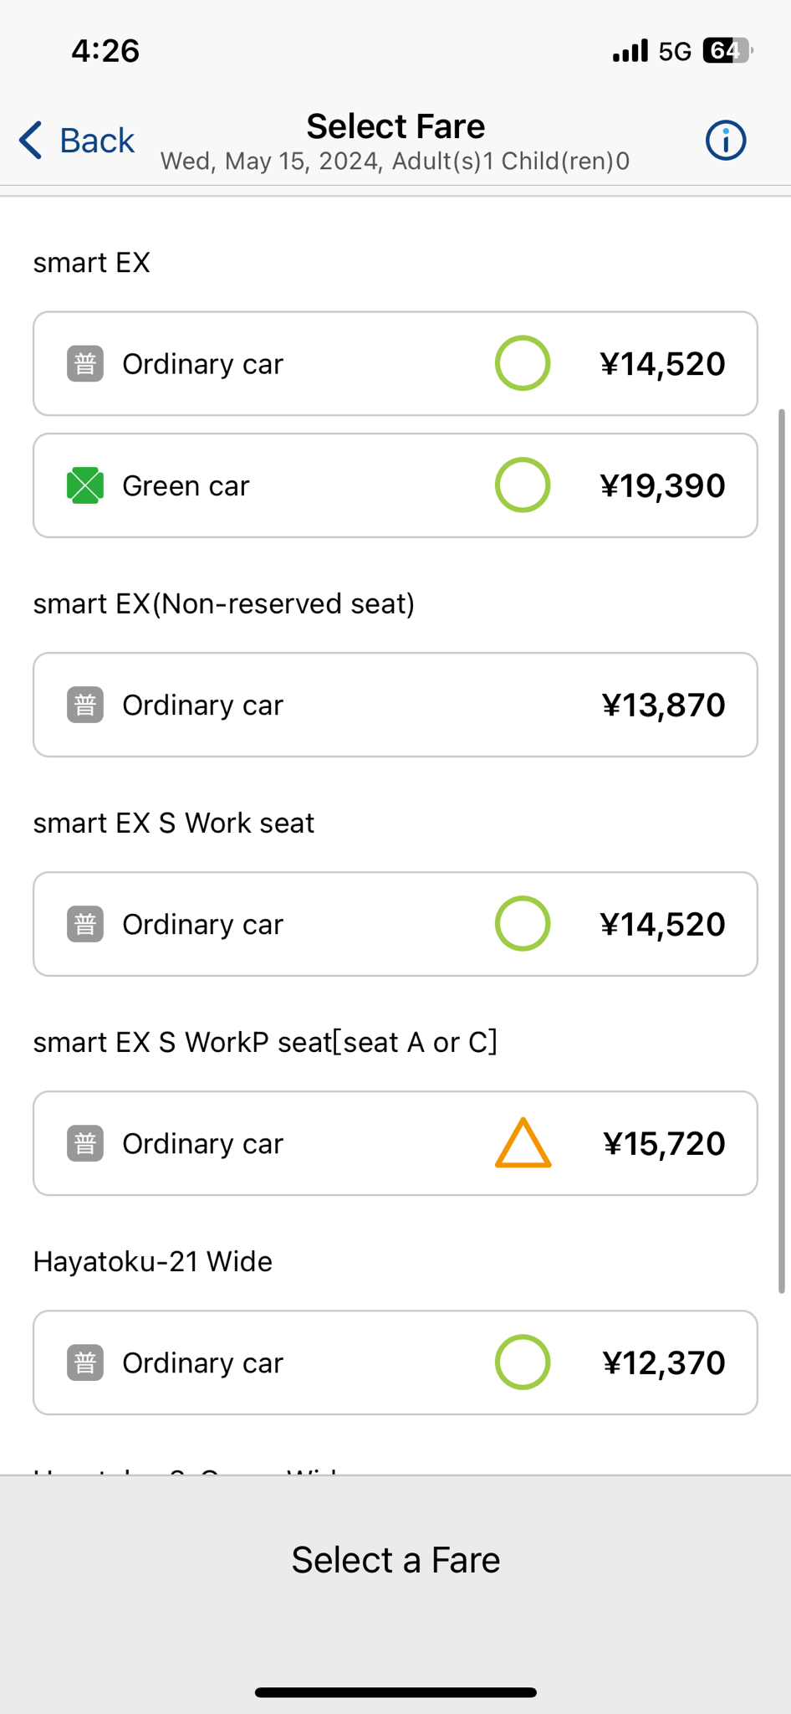Tap the smart EX ¥14,520 Ordinary car price
Viewport: 791px width, 1714px height.
point(662,364)
